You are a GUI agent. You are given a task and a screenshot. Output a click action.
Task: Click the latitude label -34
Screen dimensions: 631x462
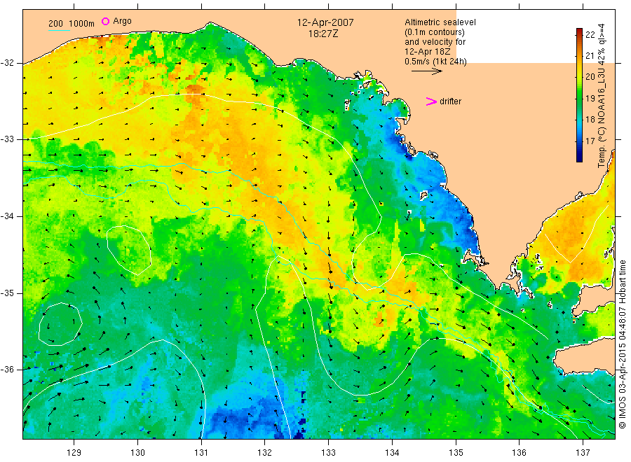coord(8,216)
